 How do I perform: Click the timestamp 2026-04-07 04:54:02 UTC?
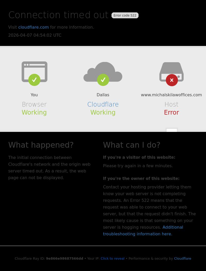35,35
